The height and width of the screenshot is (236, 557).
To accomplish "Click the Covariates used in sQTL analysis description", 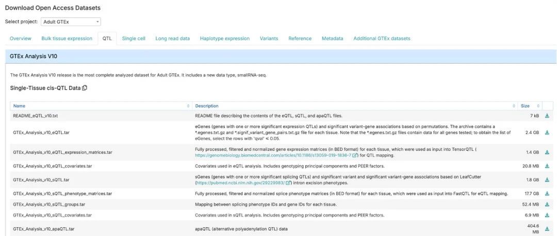I will point(289,215).
